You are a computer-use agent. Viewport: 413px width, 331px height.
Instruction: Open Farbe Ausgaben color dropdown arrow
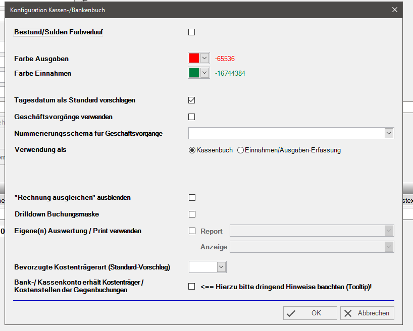tap(204, 58)
